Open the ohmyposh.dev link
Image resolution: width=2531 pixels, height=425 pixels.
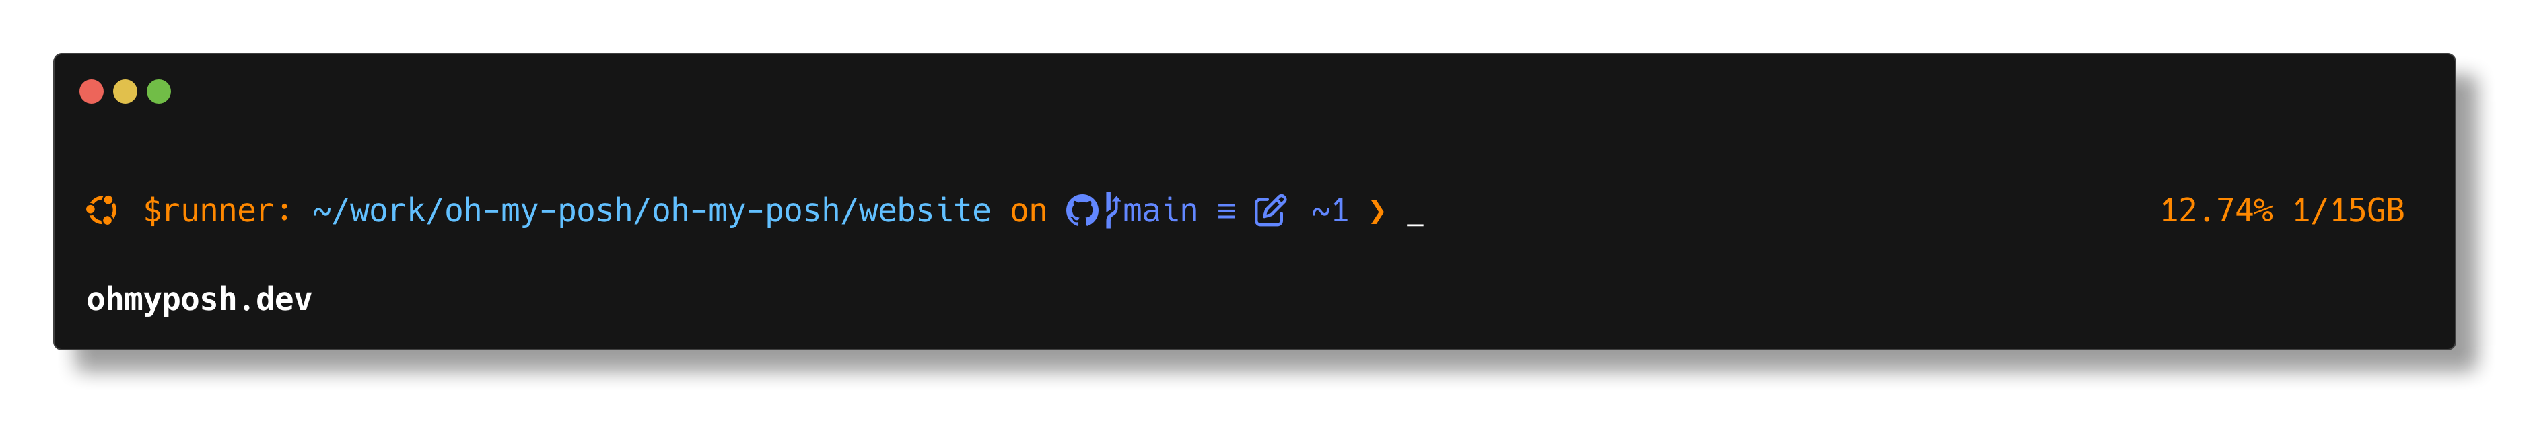tap(199, 299)
